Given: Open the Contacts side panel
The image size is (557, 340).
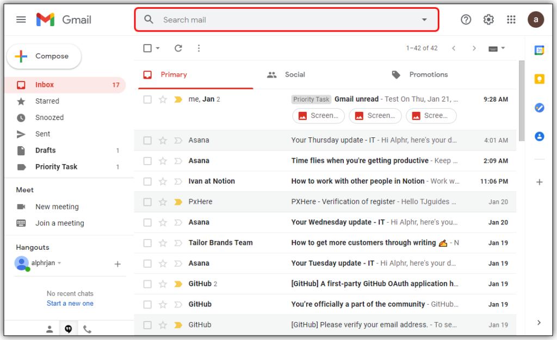Looking at the screenshot, I should coord(539,136).
